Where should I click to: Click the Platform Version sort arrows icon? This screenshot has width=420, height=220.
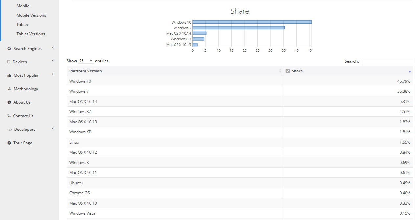(280, 71)
